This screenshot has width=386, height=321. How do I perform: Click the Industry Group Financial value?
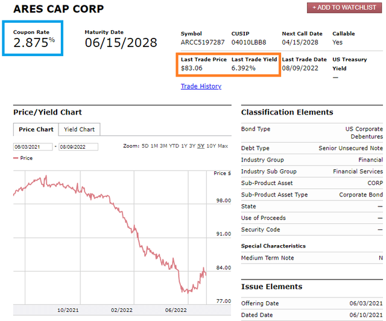370,160
